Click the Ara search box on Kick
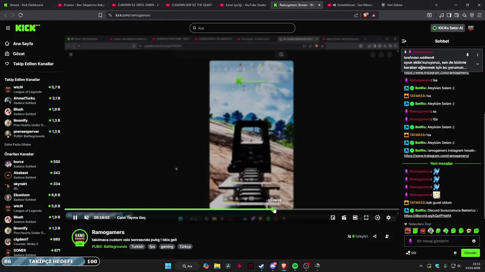Viewport: 485px width, 272px height. point(242,28)
